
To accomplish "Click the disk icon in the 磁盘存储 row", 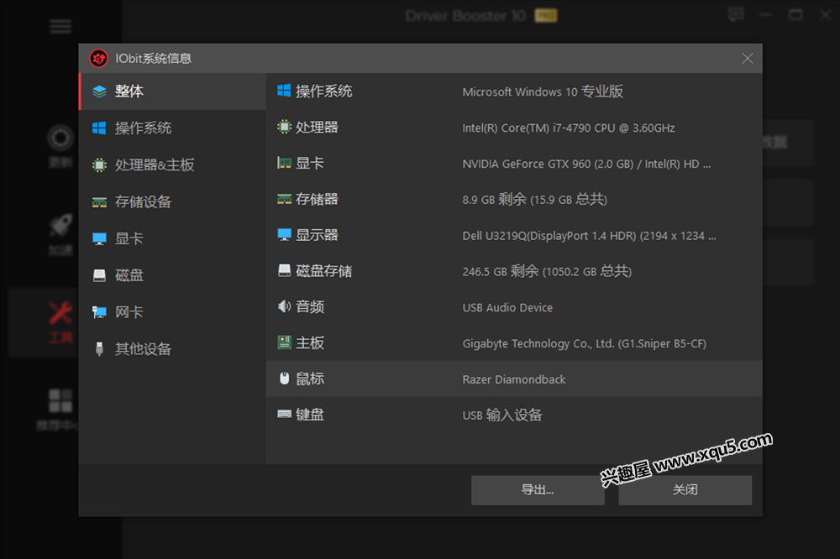I will point(284,270).
